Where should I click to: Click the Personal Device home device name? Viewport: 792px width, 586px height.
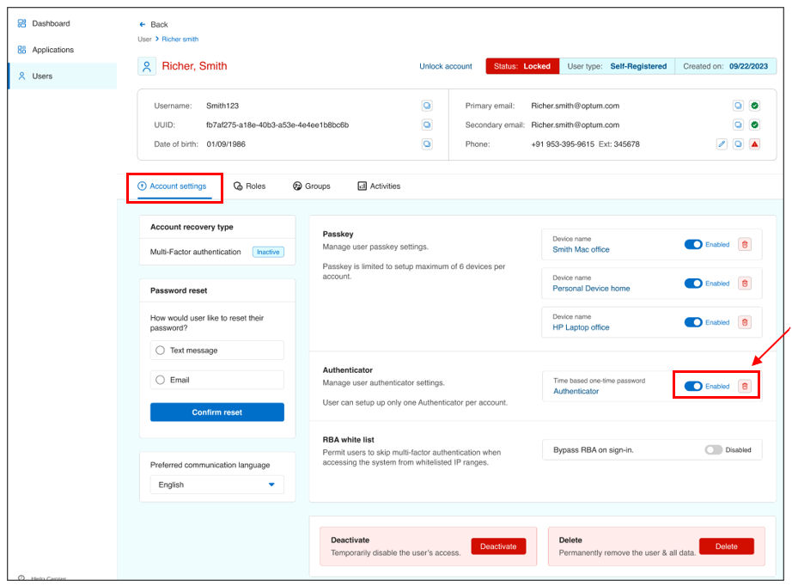tap(591, 289)
